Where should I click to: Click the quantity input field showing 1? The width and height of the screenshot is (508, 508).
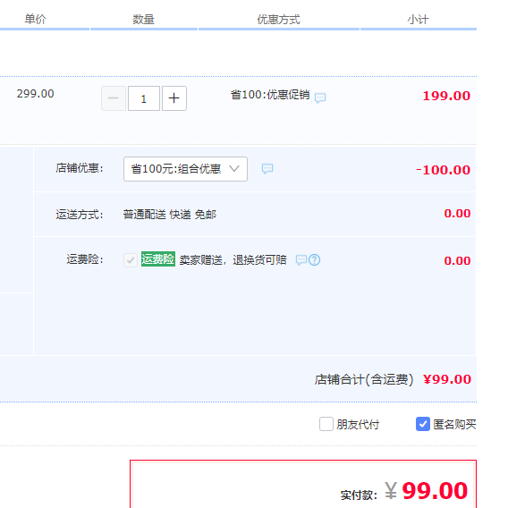pos(144,98)
